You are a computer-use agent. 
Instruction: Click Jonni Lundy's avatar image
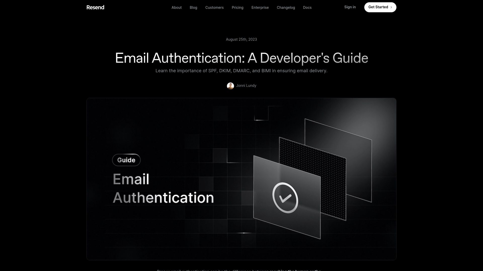(230, 86)
